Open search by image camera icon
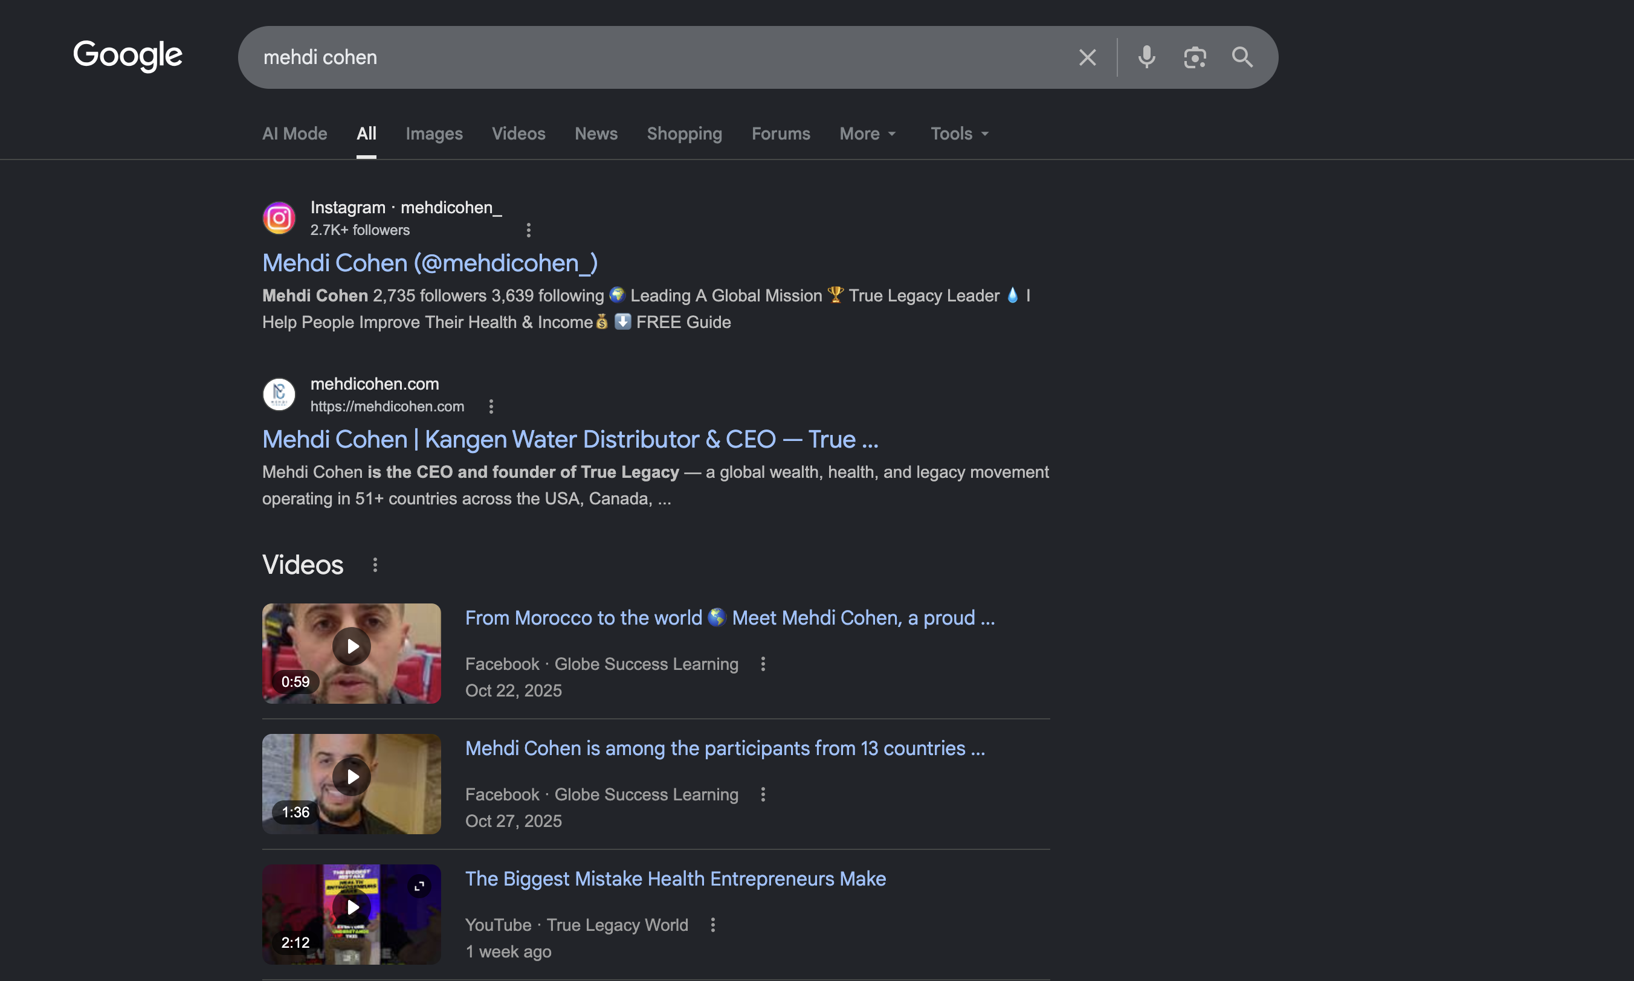The image size is (1634, 981). pyautogui.click(x=1195, y=57)
